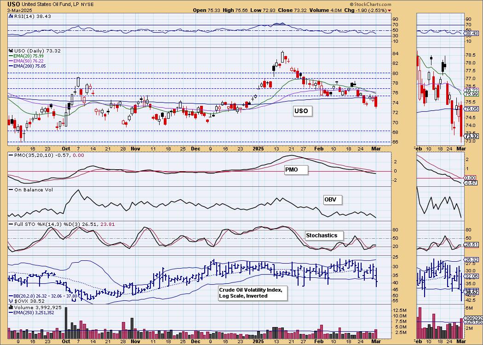Viewport: 483px width, 345px height.
Task: Click the 'Volume 4.0M' header value
Action: tap(325, 10)
